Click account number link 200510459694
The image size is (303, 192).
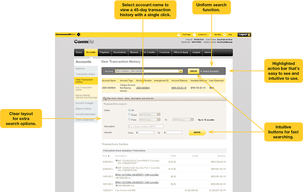(x=143, y=88)
